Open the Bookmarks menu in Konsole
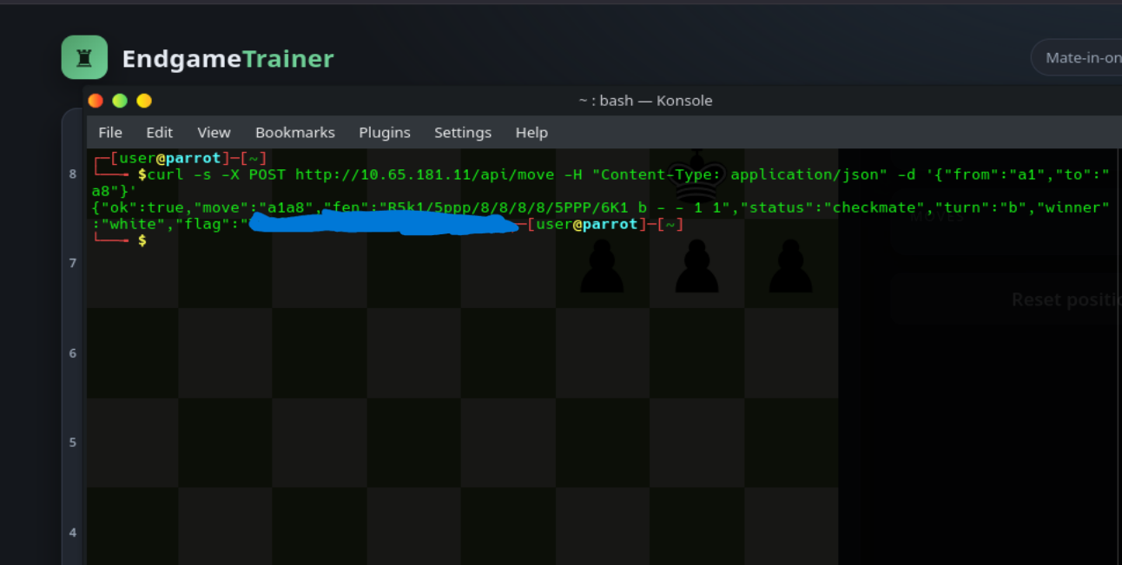The height and width of the screenshot is (565, 1122). tap(295, 133)
